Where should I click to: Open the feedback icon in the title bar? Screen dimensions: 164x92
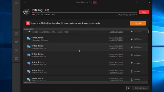(x=137, y=2)
